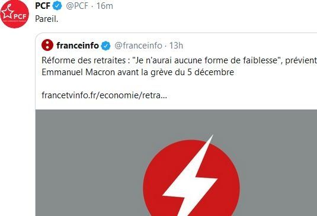Image resolution: width=317 pixels, height=216 pixels.
Task: Click the 'Réforme des retraites' quoted text line
Action: [179, 60]
